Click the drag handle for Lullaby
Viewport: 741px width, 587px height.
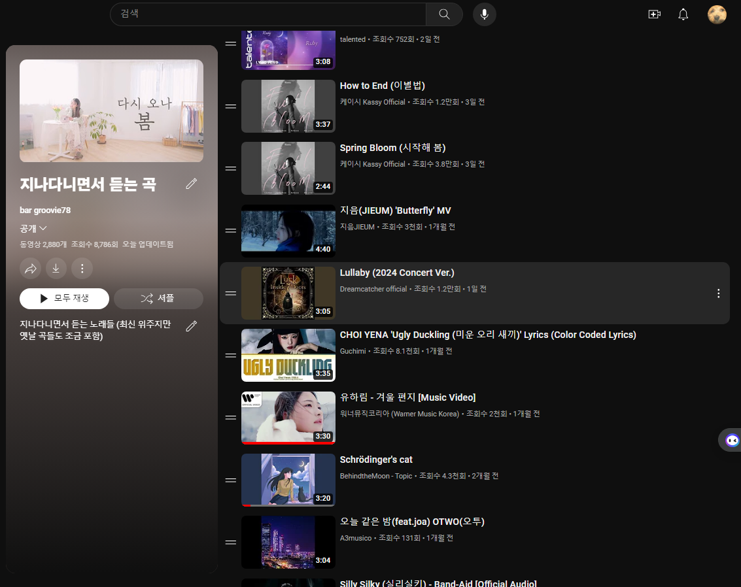coord(231,293)
